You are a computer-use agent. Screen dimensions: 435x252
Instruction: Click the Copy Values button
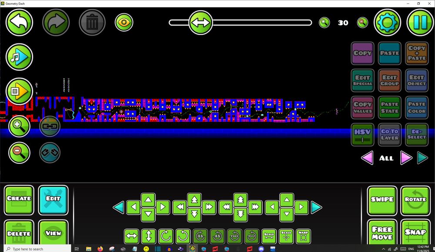[x=362, y=108]
